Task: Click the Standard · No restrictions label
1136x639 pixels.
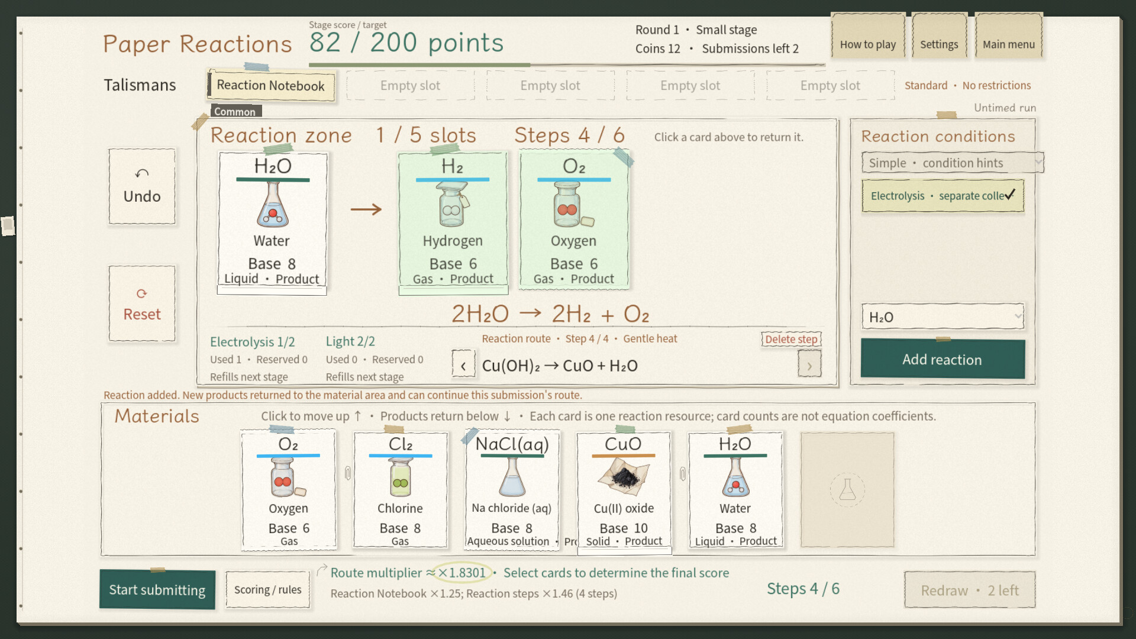Action: point(967,85)
